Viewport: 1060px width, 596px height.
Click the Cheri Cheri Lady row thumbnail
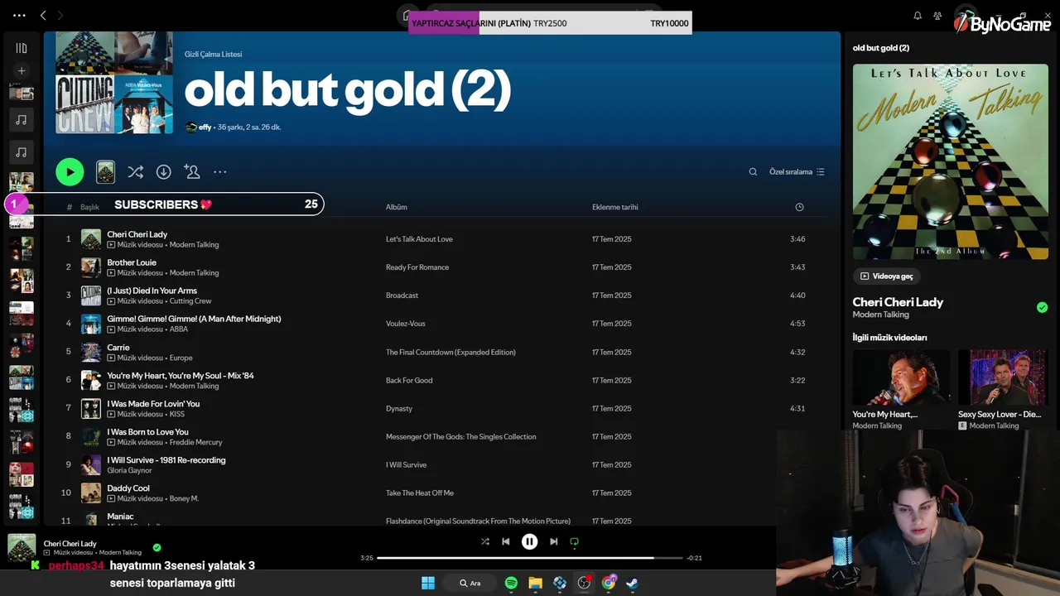91,239
